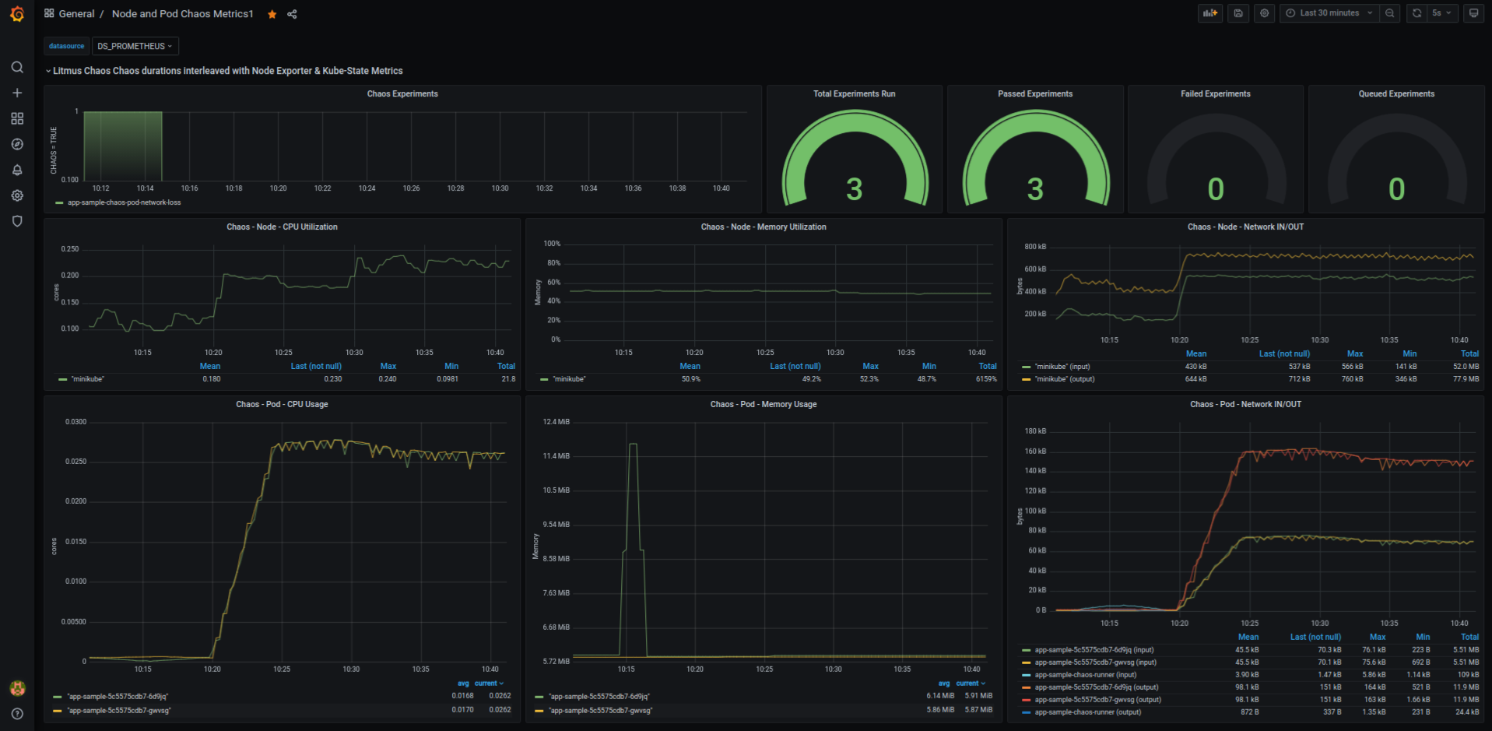Open Total Experiments Run panel title menu
1492x731 pixels.
coord(855,93)
